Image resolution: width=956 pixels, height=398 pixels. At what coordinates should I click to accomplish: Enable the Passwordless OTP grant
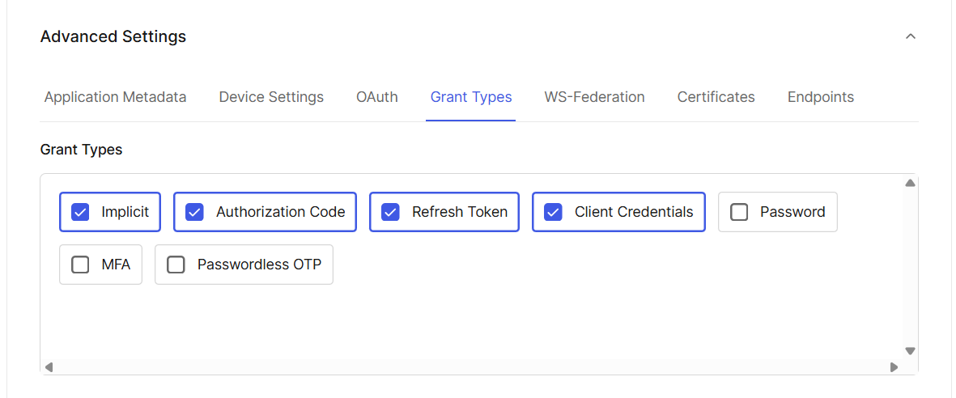[176, 265]
